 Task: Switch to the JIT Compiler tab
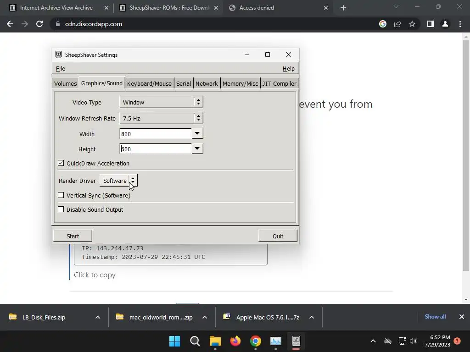pos(280,83)
